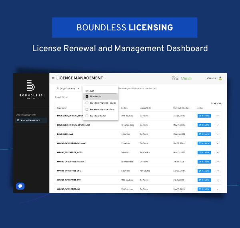Click 'Per-Device' in WAYNE-ENTERPRISE-USA row
Image resolution: width=240 pixels, height=228 pixels.
click(x=145, y=171)
